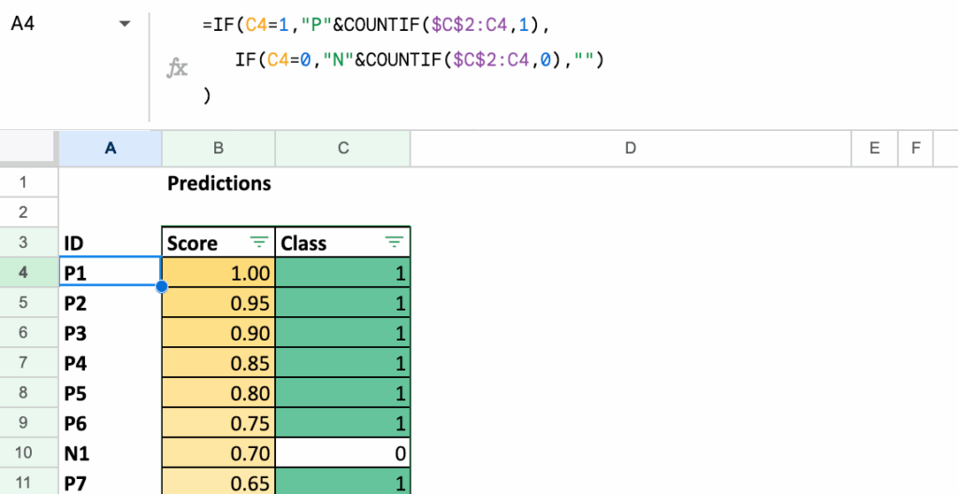Click the white Class 0 cell

pyautogui.click(x=342, y=453)
